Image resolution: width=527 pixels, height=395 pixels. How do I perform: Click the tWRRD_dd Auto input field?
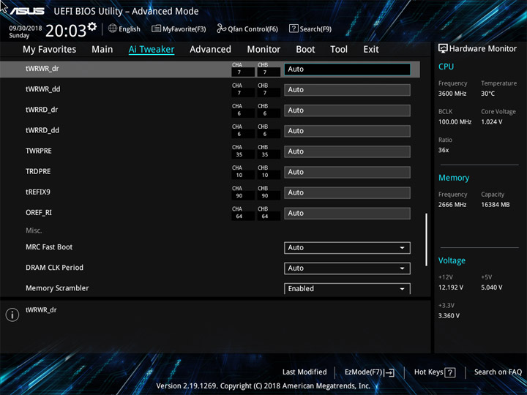point(347,131)
